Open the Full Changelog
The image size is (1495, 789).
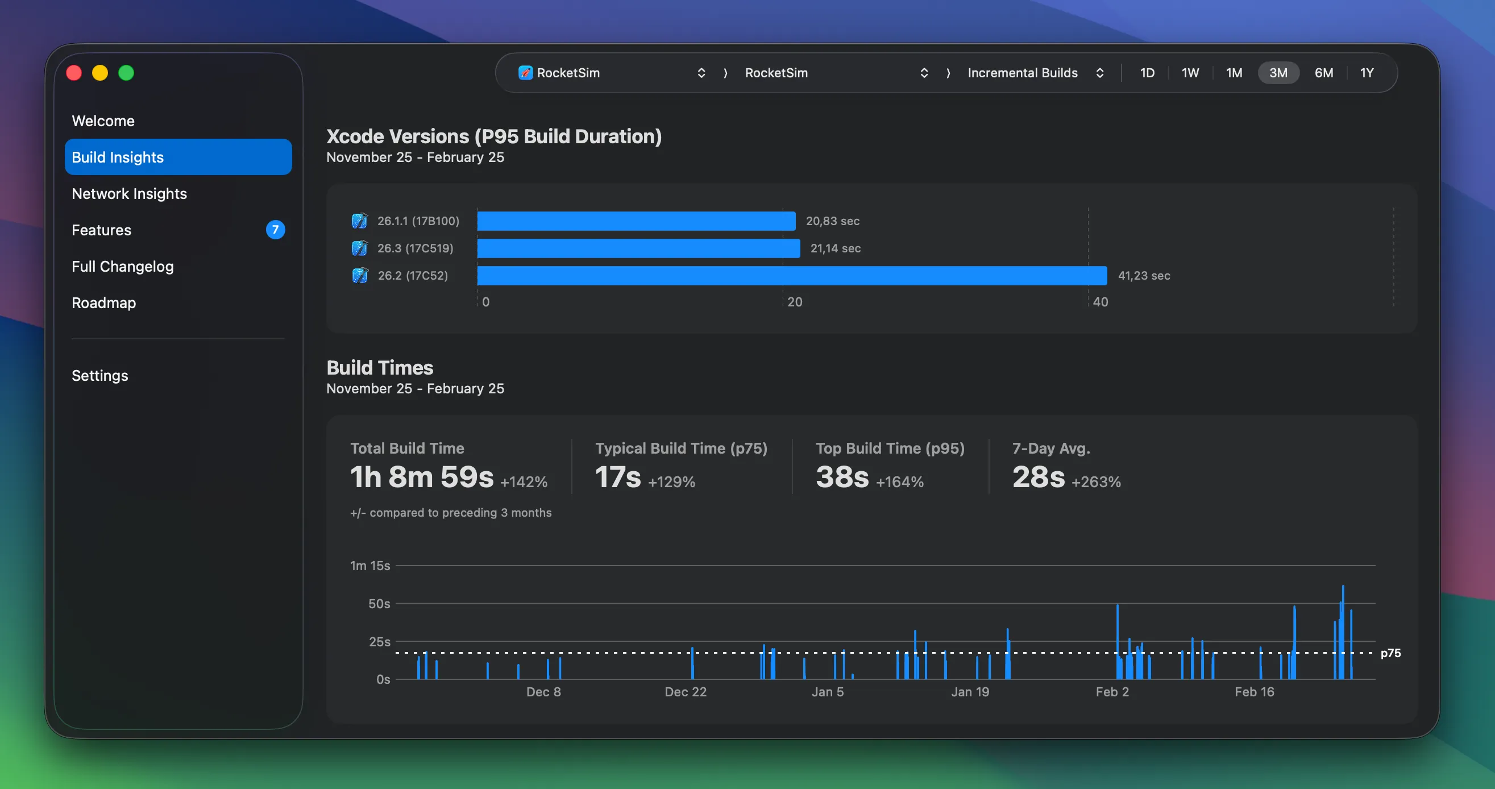point(122,266)
